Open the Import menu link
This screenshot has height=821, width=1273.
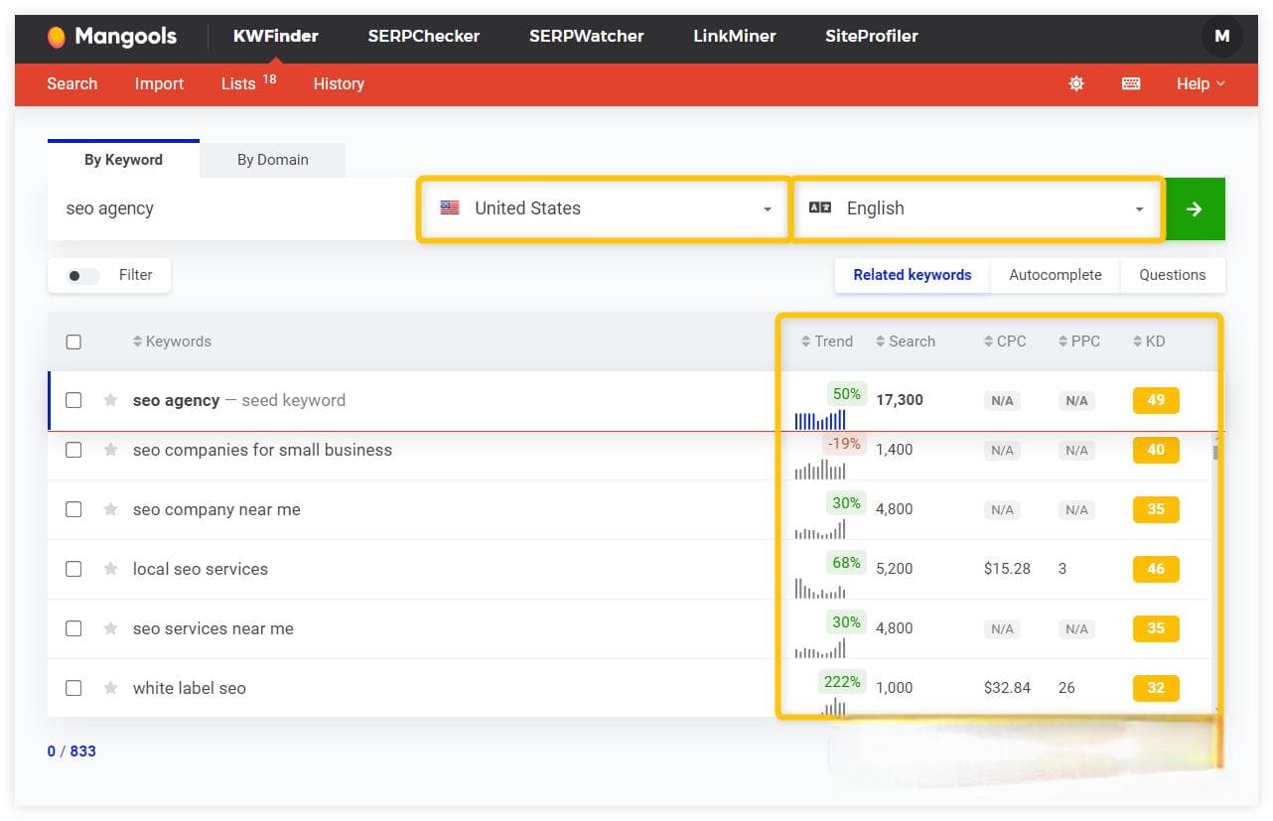click(159, 84)
